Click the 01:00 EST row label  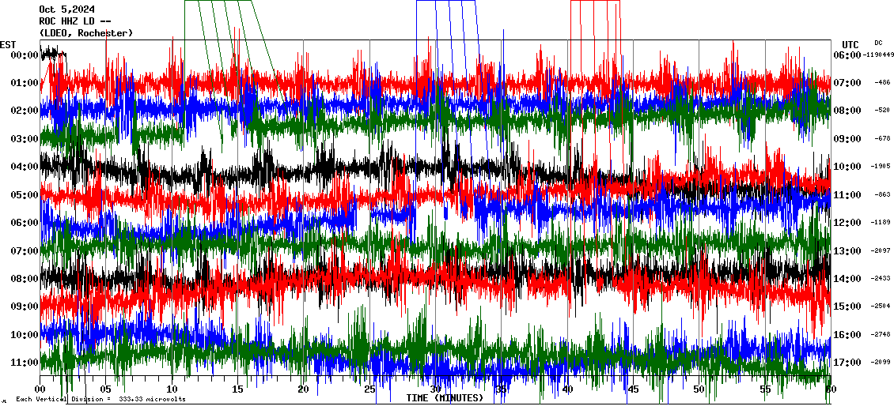click(25, 83)
